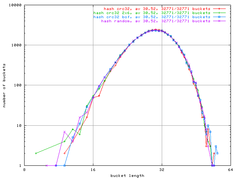Click the y-axis tick label 10000
This screenshot has height=178, width=238.
(15, 5)
